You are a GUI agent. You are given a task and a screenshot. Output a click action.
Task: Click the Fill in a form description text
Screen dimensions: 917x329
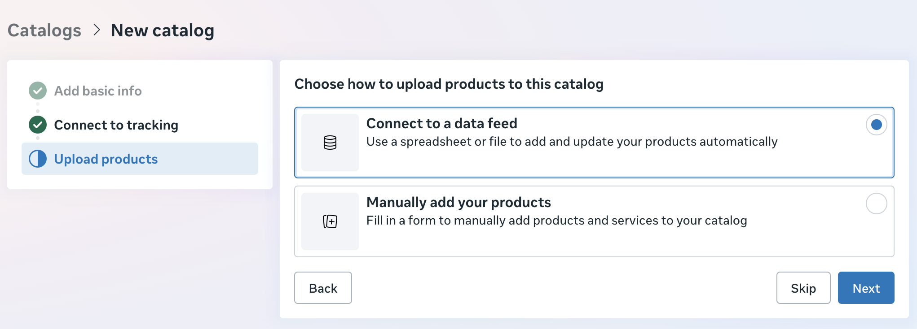(556, 221)
